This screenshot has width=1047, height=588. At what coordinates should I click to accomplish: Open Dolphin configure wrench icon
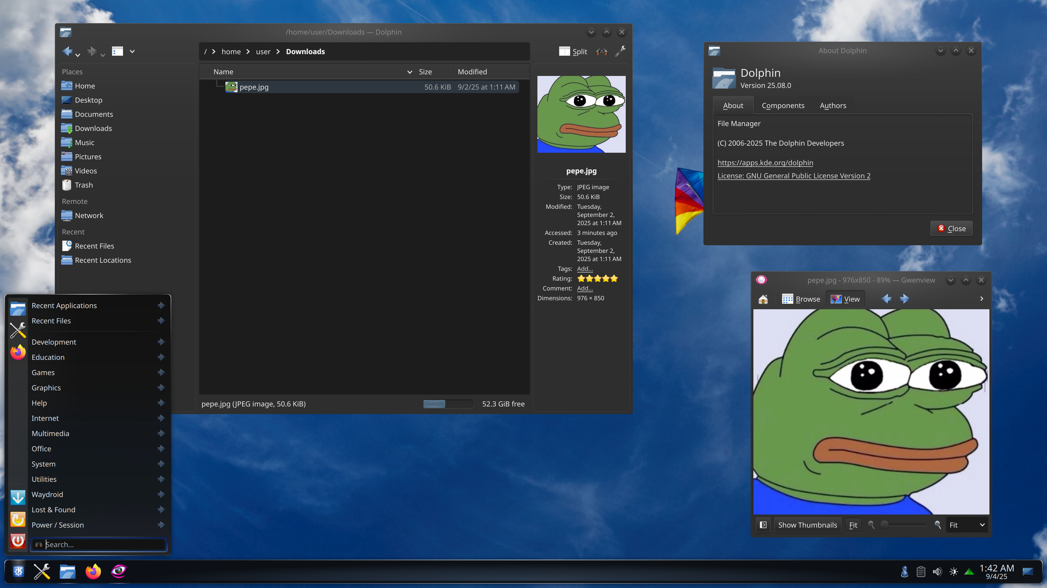point(620,51)
